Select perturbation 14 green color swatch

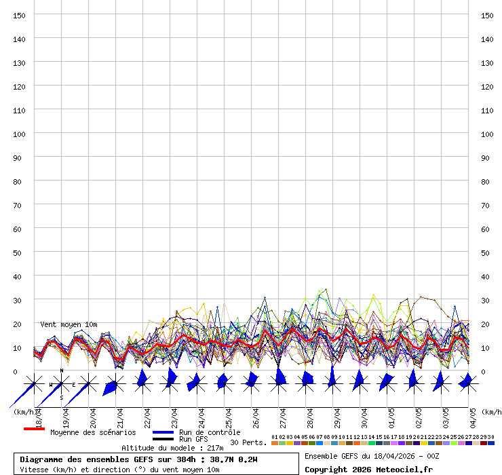coord(372,443)
